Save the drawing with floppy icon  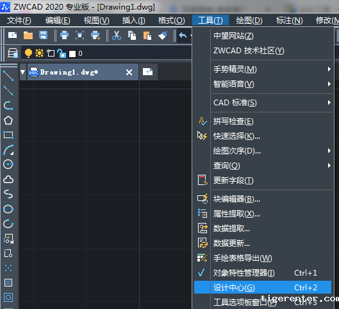(x=43, y=35)
